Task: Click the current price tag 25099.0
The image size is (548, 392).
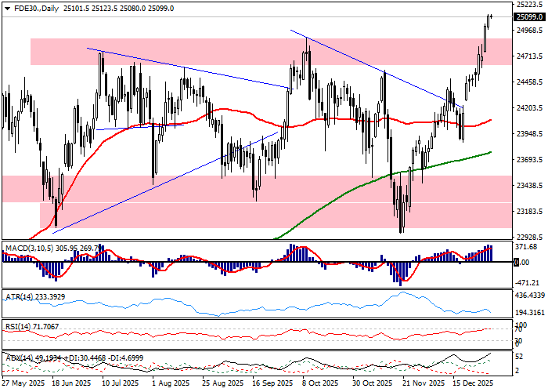Action: coord(529,17)
